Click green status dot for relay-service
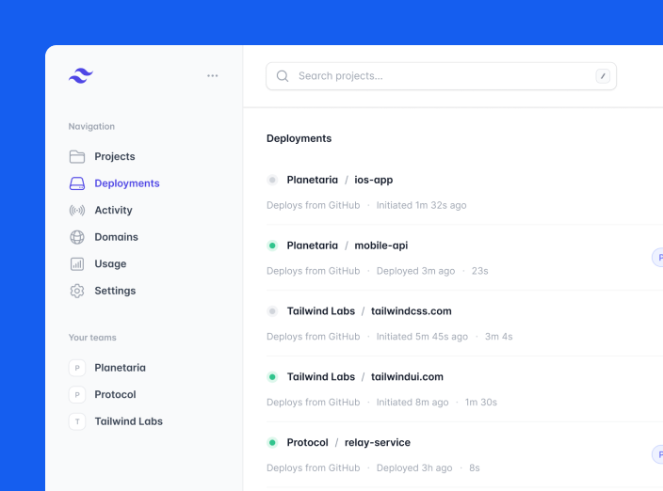Viewport: 663px width, 491px height. 272,442
